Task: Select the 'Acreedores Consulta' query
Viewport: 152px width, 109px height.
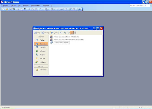Action: click(x=62, y=43)
